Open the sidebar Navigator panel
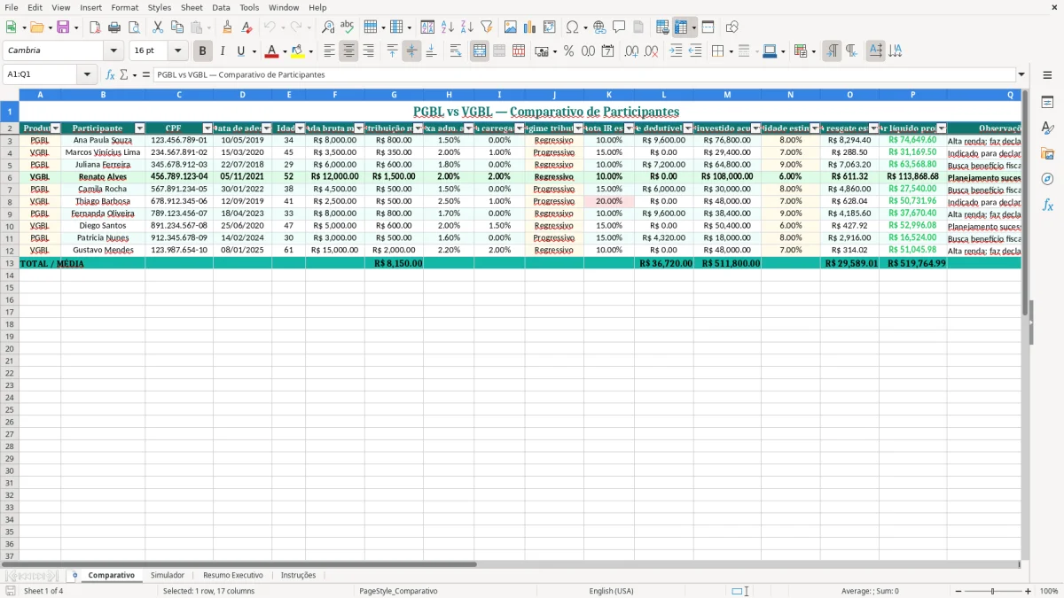 pos(1047,179)
